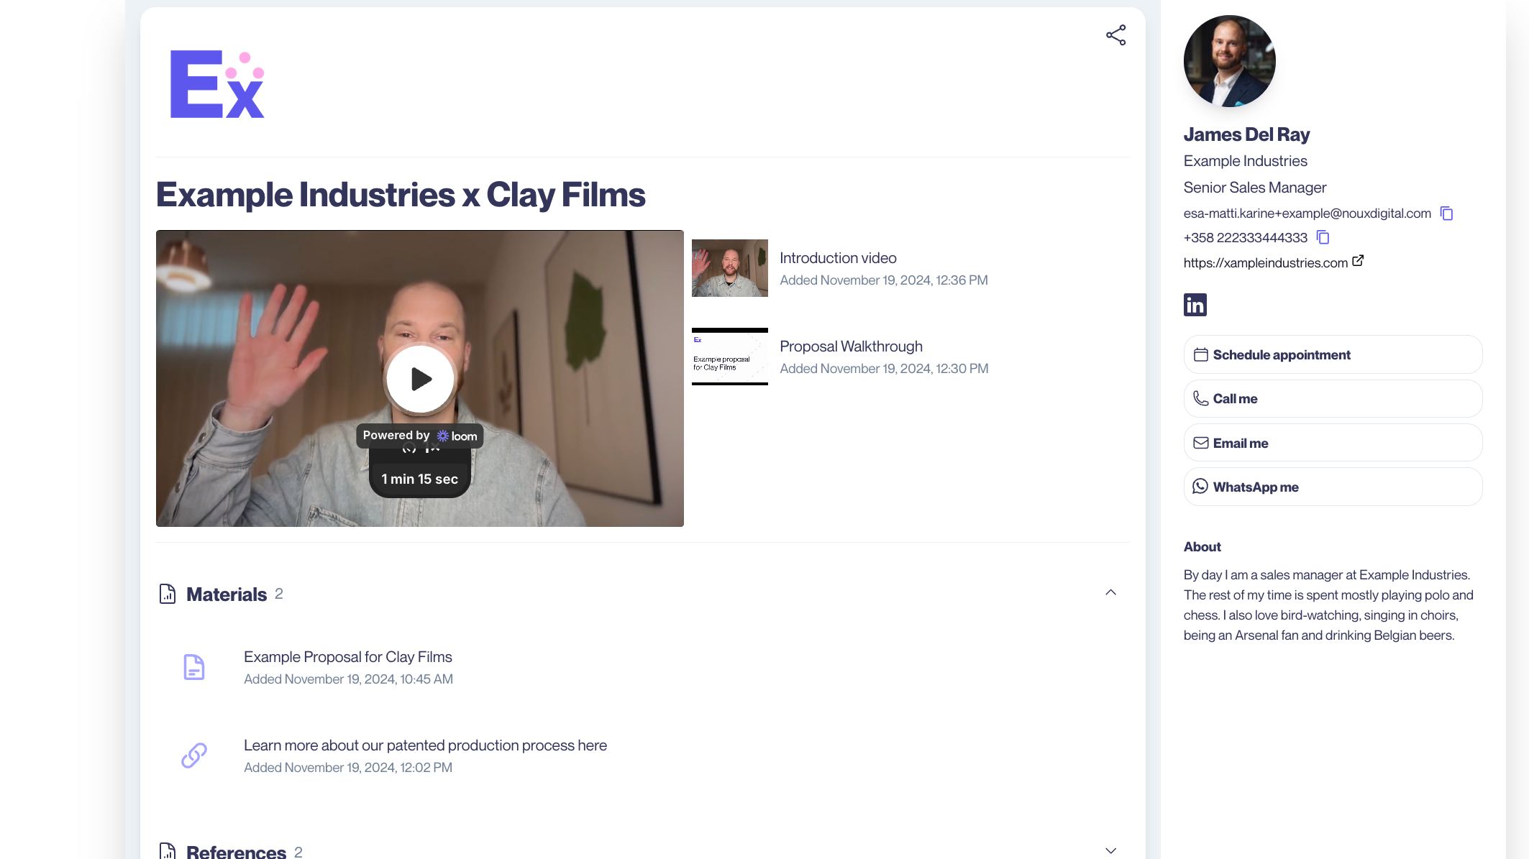Play the introduction video

click(420, 379)
